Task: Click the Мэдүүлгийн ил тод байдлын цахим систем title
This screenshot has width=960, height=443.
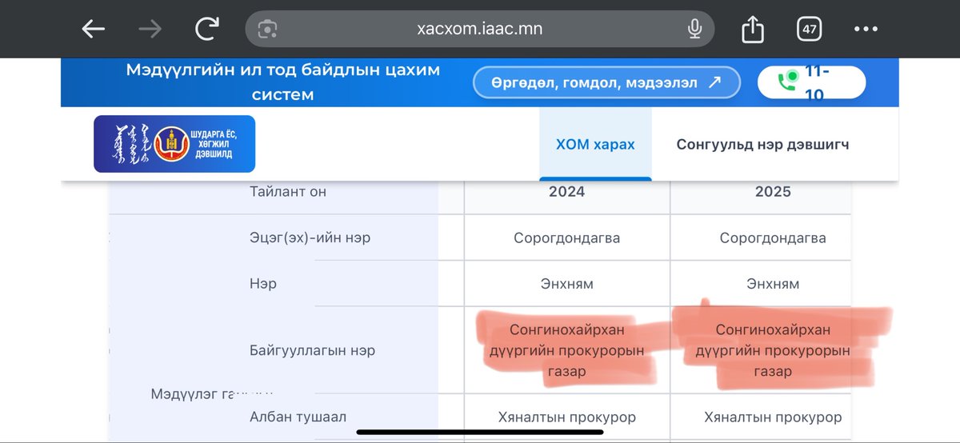Action: click(x=283, y=82)
